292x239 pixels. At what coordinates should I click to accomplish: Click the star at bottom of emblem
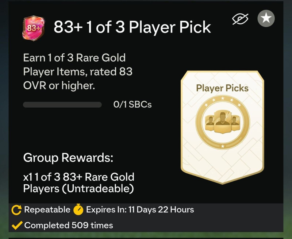click(223, 146)
